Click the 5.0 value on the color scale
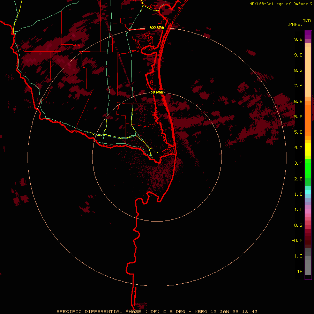Screen dimensions: 314x314 [298, 132]
